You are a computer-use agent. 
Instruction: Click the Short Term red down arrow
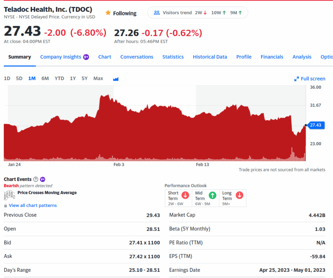(185, 195)
